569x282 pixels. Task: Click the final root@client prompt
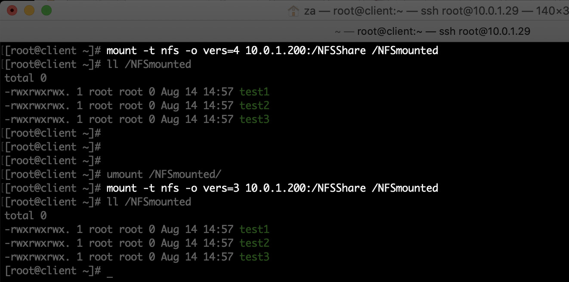pyautogui.click(x=51, y=270)
